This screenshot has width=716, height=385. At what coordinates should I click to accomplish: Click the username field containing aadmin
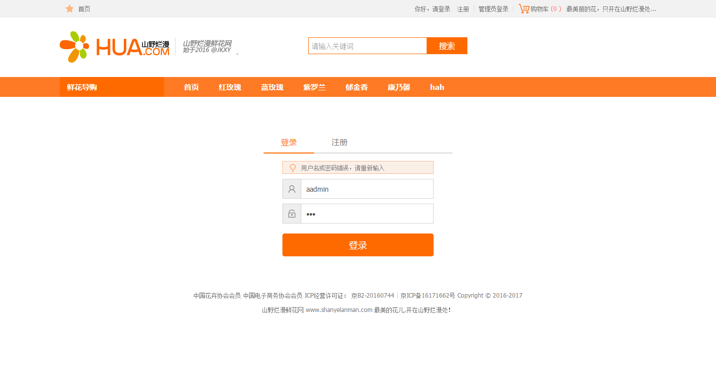(367, 189)
